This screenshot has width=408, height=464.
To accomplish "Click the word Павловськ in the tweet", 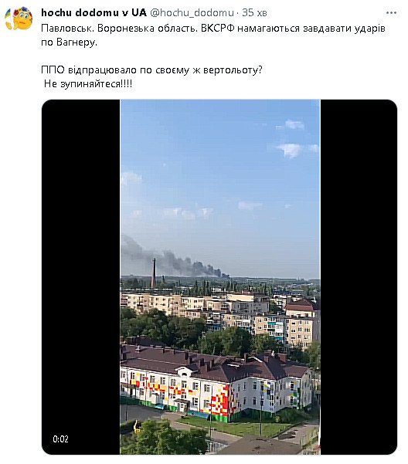I will coord(67,29).
